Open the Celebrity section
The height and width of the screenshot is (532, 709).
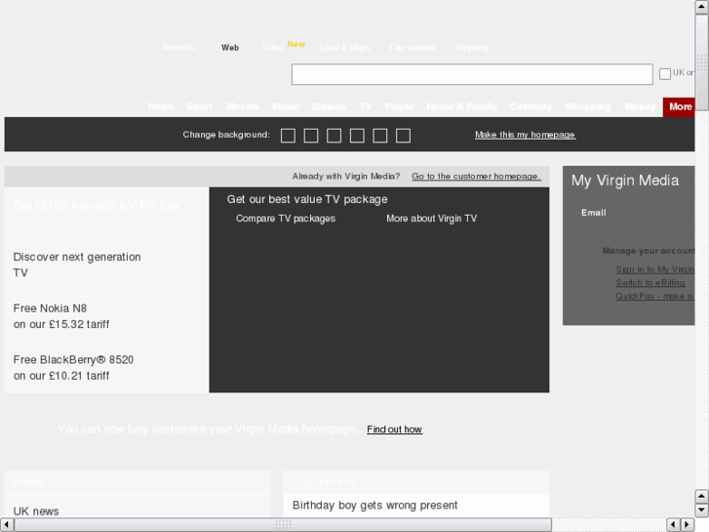pyautogui.click(x=531, y=106)
